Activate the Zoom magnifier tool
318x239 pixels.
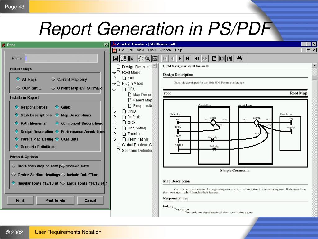148,59
